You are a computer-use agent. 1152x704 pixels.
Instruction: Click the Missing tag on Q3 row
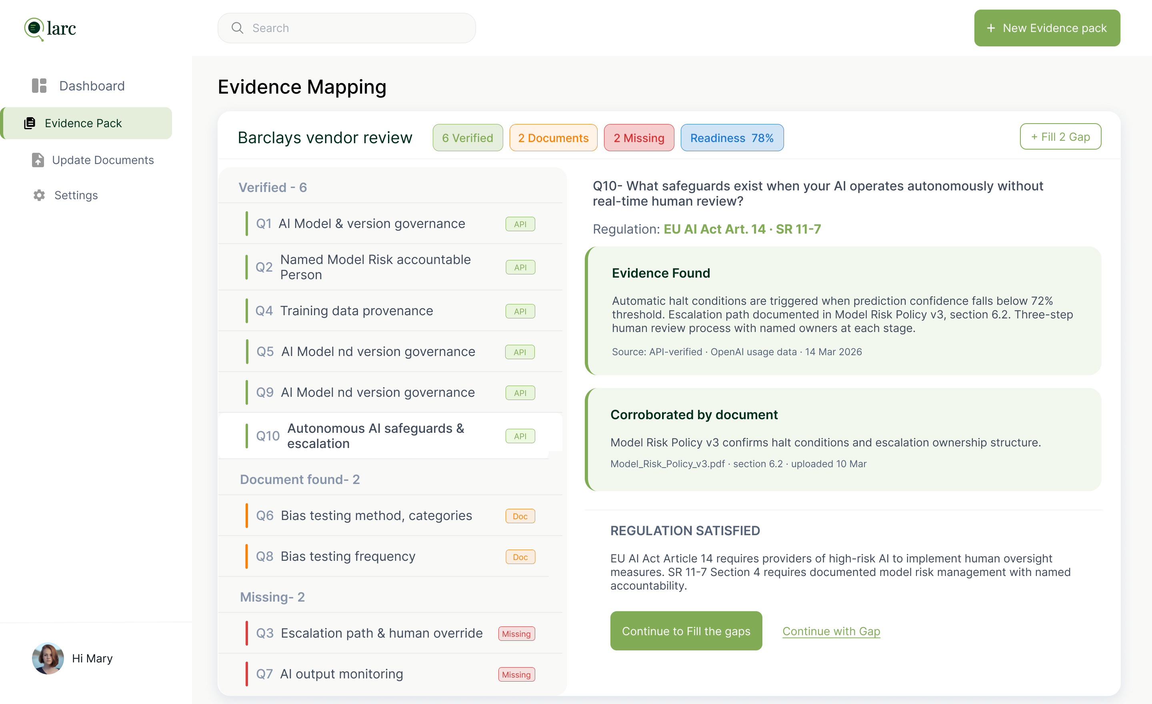click(x=516, y=634)
